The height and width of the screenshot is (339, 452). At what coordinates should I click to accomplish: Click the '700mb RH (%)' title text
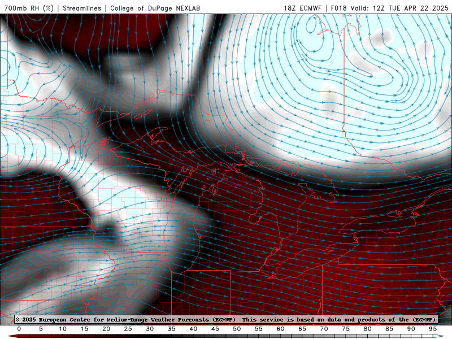point(29,8)
